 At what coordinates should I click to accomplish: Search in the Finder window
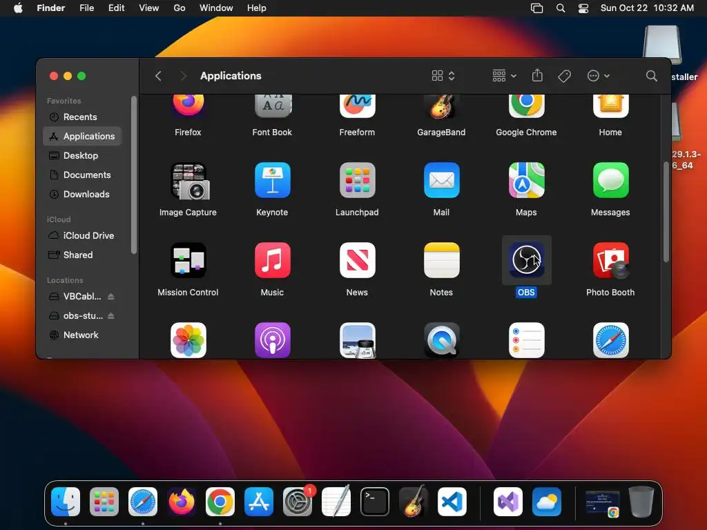click(x=651, y=76)
